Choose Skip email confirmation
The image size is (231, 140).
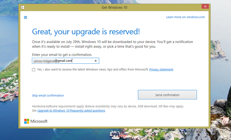click(48, 96)
